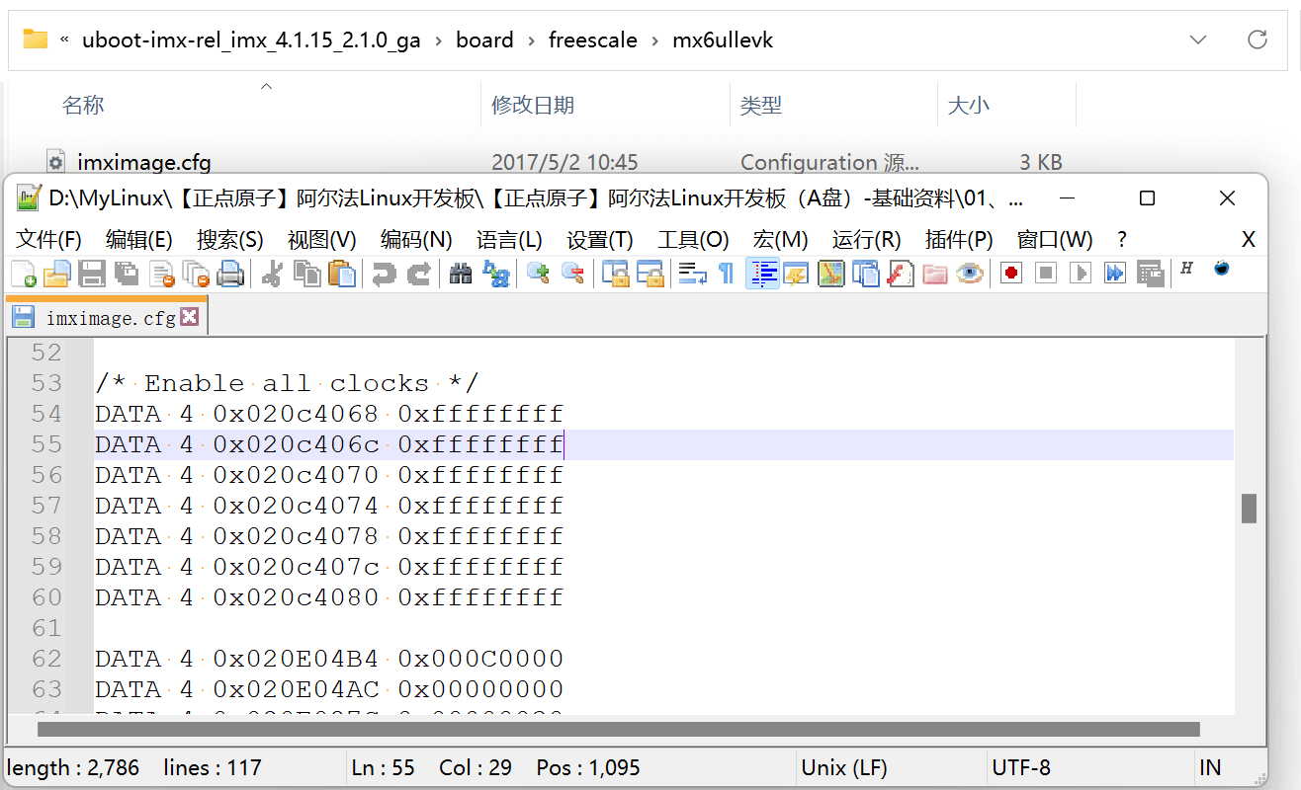Click the Find binoculars icon

point(461,274)
